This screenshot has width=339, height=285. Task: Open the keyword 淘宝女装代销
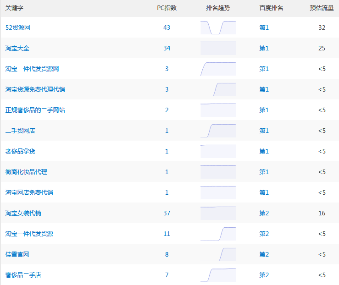[x=23, y=213]
